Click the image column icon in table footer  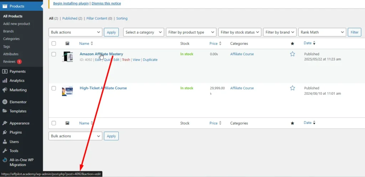[x=67, y=123]
